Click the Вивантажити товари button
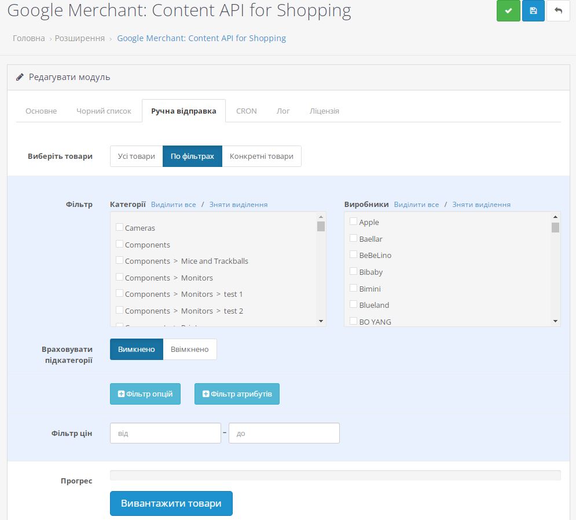This screenshot has width=576, height=520. [x=171, y=503]
